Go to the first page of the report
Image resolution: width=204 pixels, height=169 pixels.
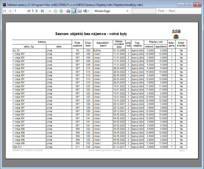(x=4, y=11)
